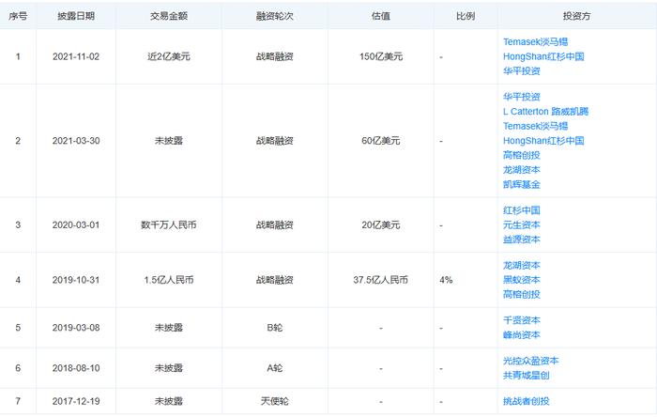Viewport: 657px width, 417px height.
Task: Open 龙湖资本 link in the 2019-10-31 row
Action: click(x=522, y=265)
